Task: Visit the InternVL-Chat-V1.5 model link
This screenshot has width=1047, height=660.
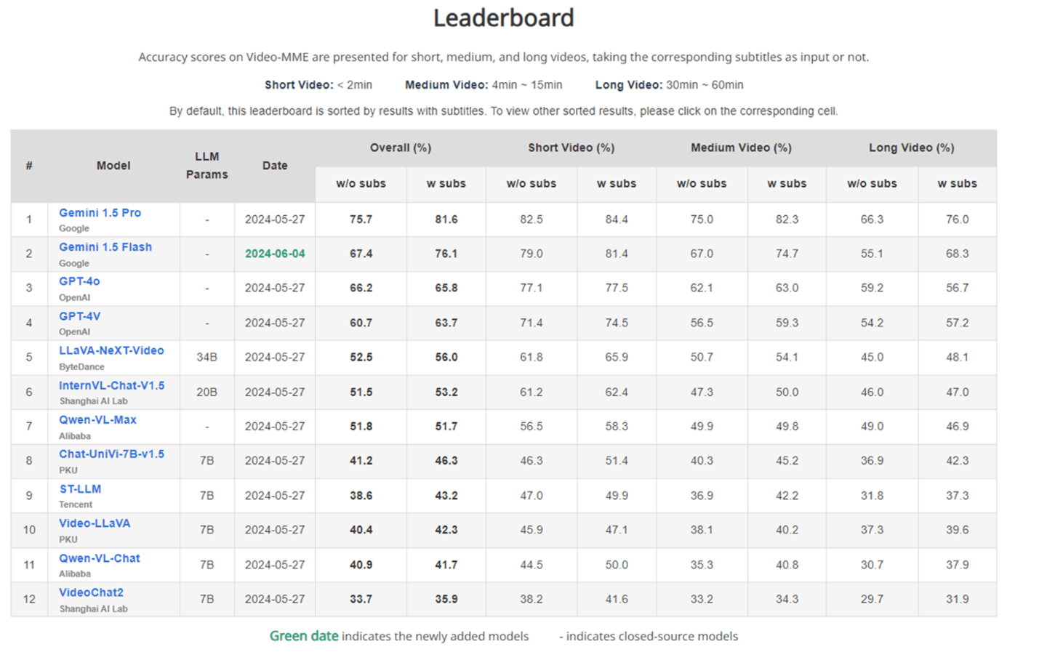Action: pos(112,385)
